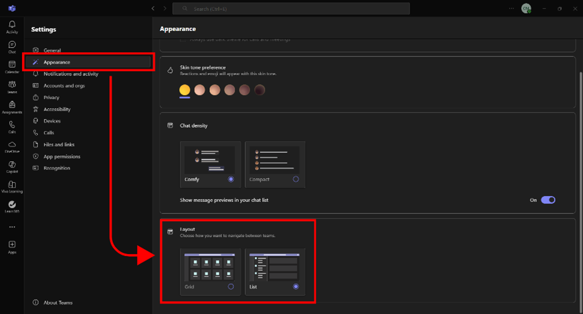The image size is (583, 314).
Task: Open the Activity feed in the left rail
Action: pos(12,26)
